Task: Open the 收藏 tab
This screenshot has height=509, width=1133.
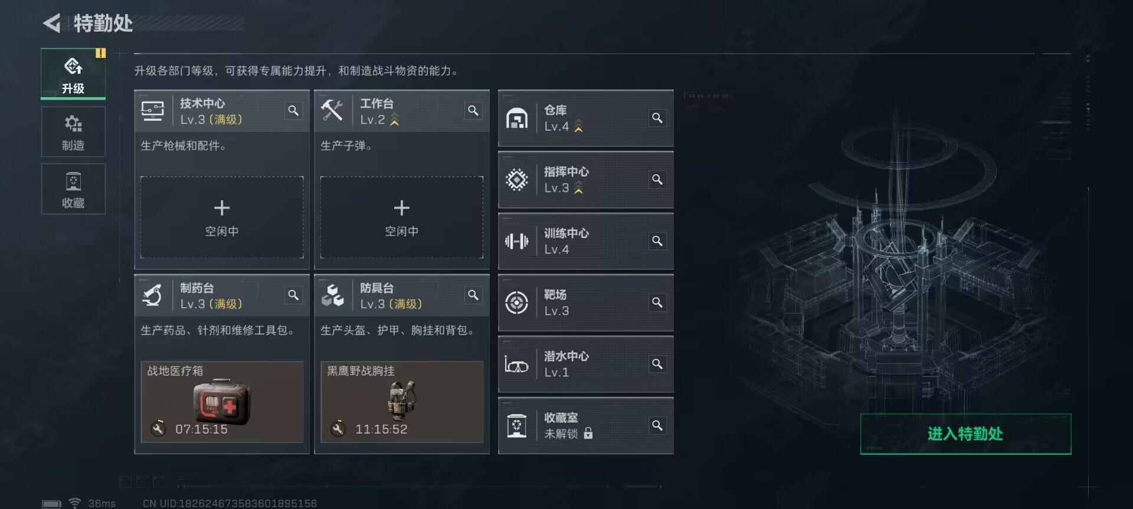Action: [x=73, y=189]
